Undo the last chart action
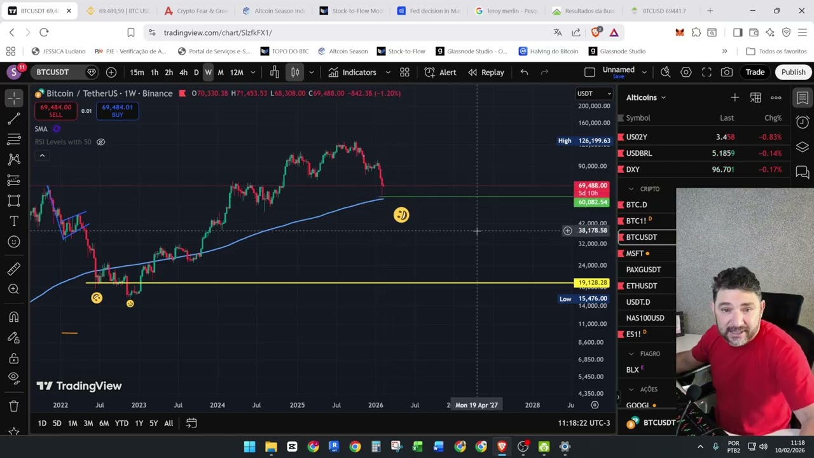This screenshot has height=458, width=814. 524,72
